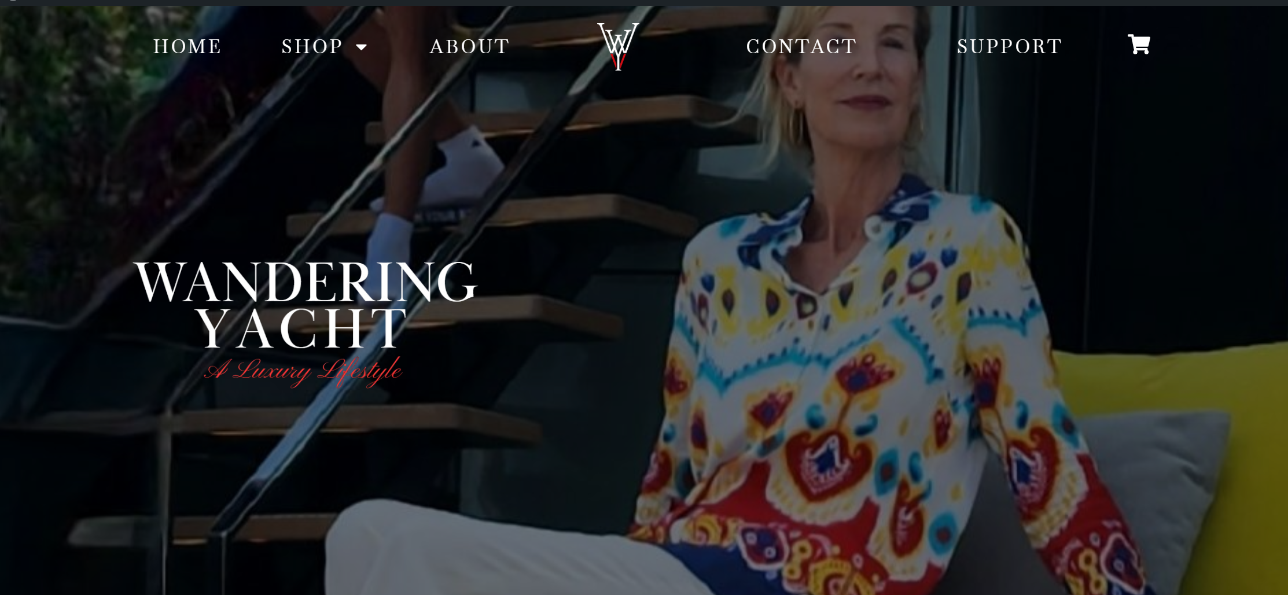Screen dimensions: 1288x595
Task: Open the shopping cart icon
Action: (x=1139, y=45)
